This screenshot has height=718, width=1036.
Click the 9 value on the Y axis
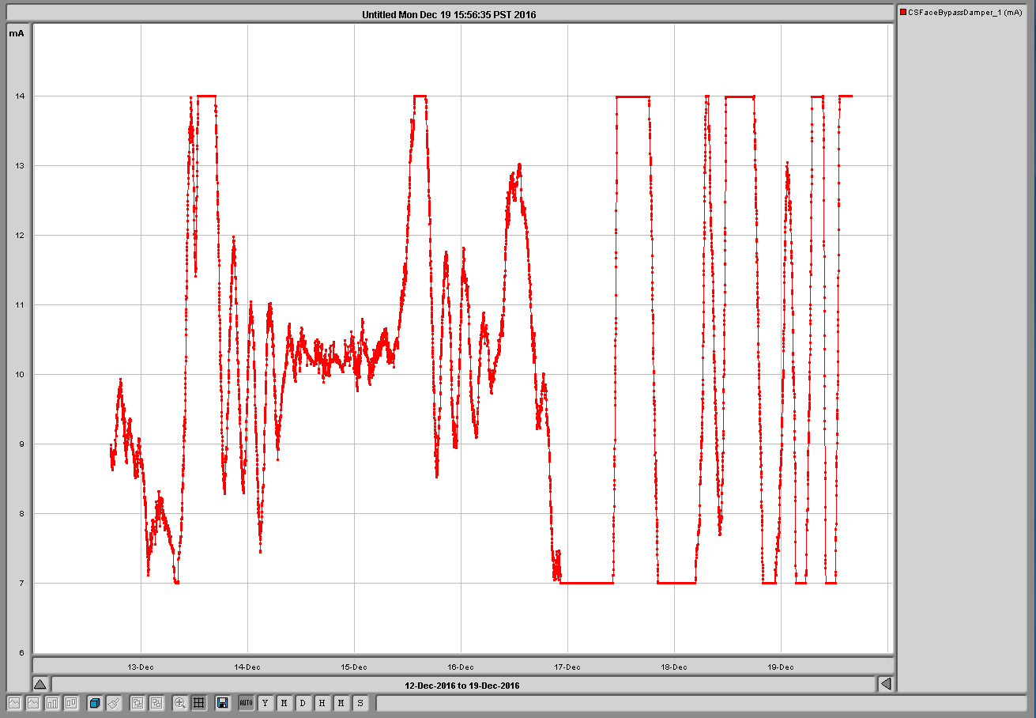tap(21, 444)
